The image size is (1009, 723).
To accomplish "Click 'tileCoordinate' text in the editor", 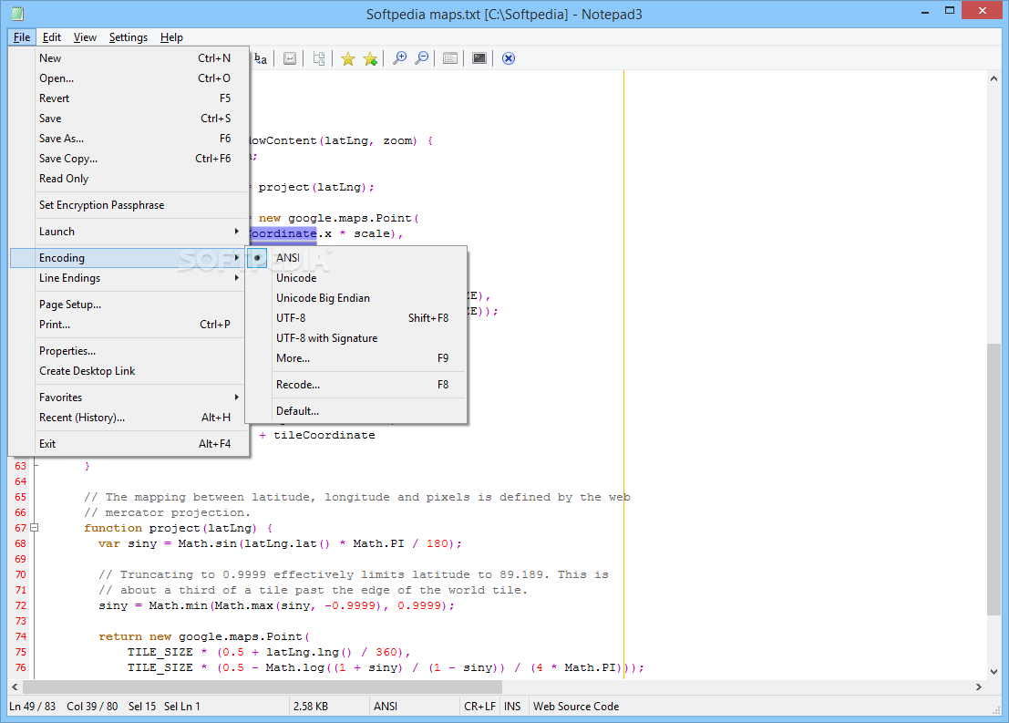I will click(324, 435).
